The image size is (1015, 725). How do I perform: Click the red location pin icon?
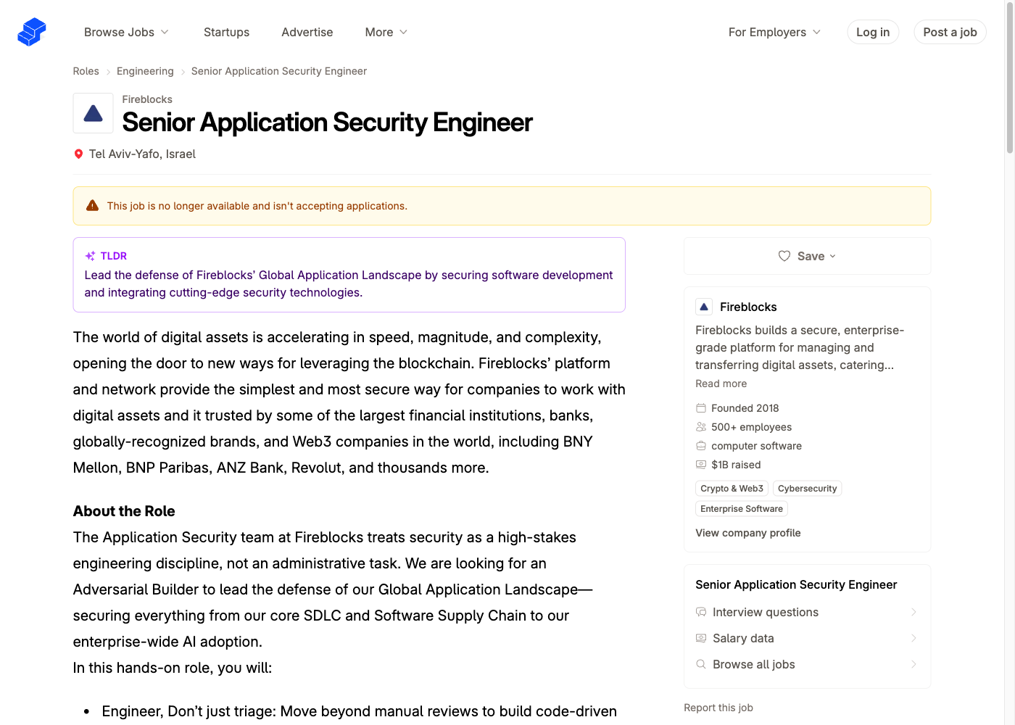(x=78, y=154)
